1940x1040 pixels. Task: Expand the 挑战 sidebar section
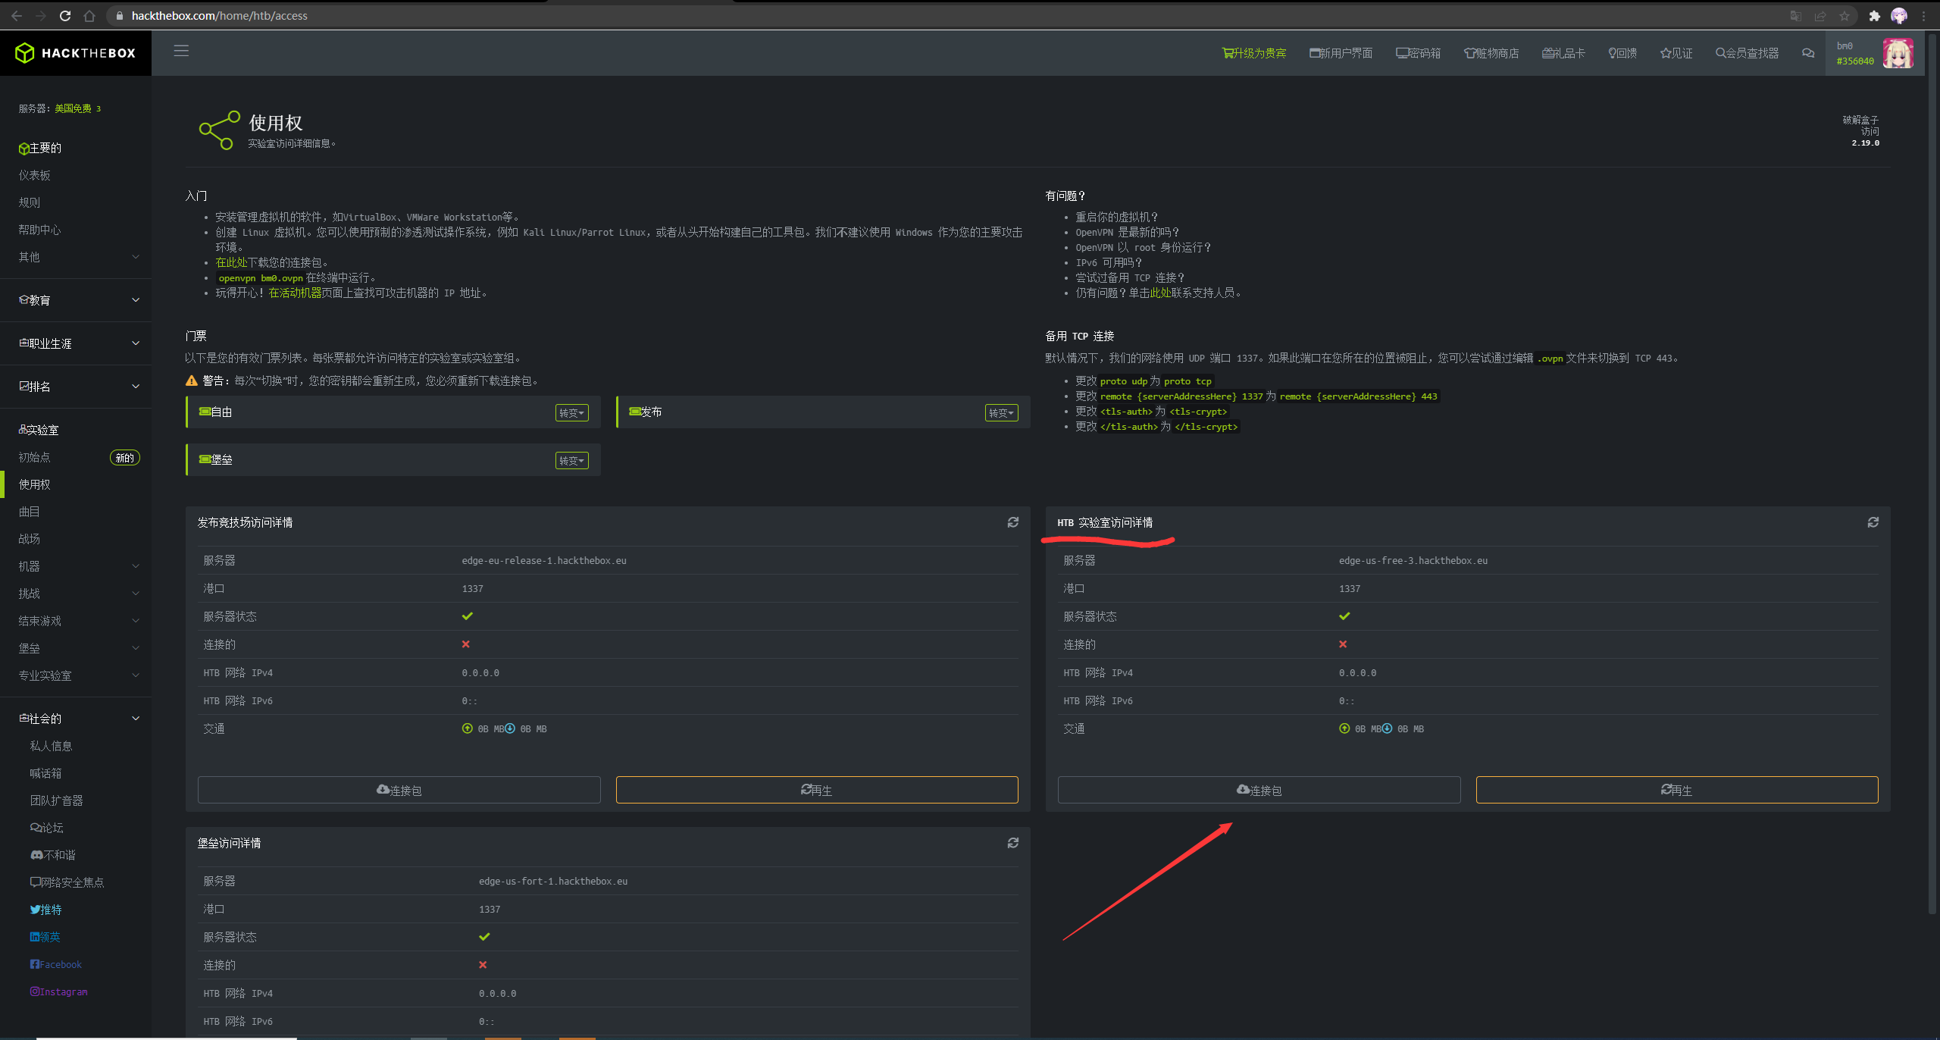[76, 593]
